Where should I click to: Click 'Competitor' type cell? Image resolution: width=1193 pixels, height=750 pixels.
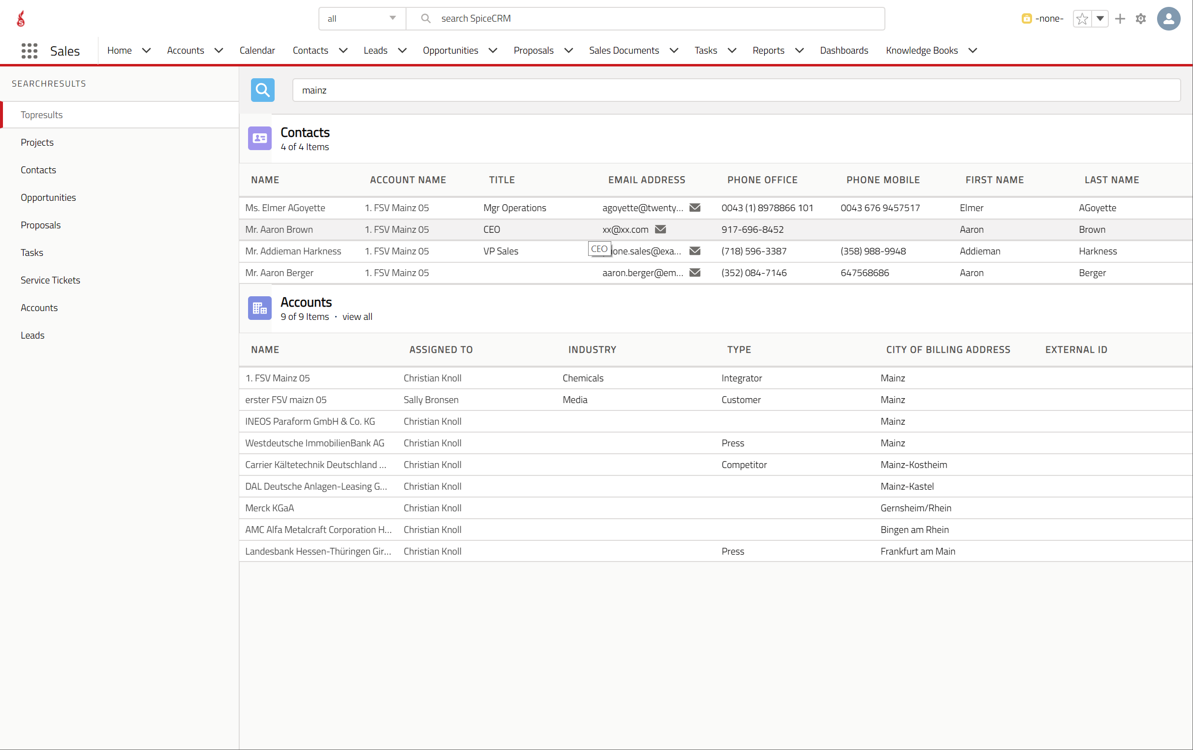click(x=744, y=465)
